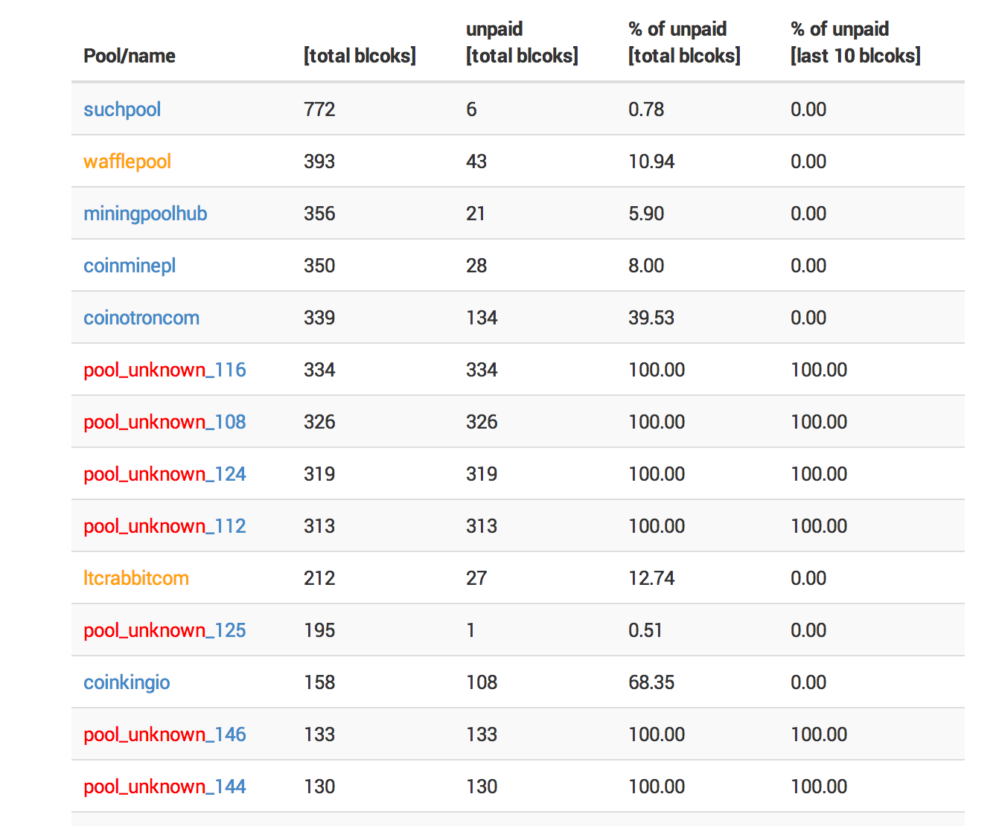999x826 pixels.
Task: Select pool_unknown_144 unpaid value 130
Action: (482, 787)
